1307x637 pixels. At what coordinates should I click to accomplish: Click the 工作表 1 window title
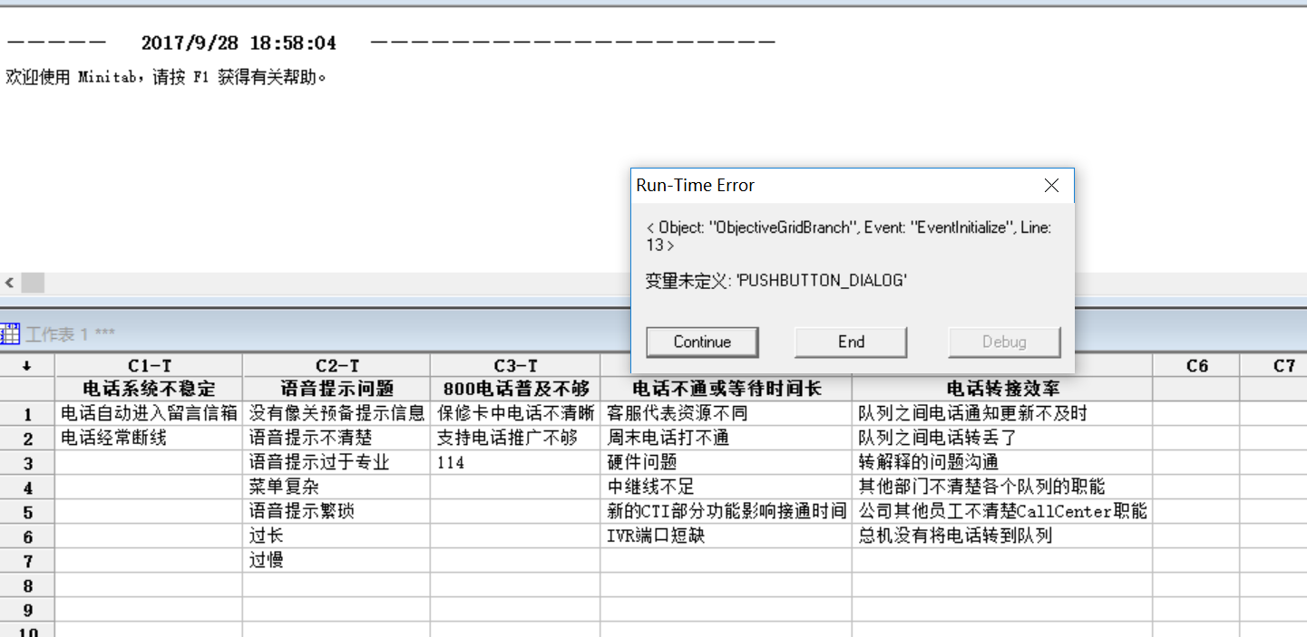point(70,334)
